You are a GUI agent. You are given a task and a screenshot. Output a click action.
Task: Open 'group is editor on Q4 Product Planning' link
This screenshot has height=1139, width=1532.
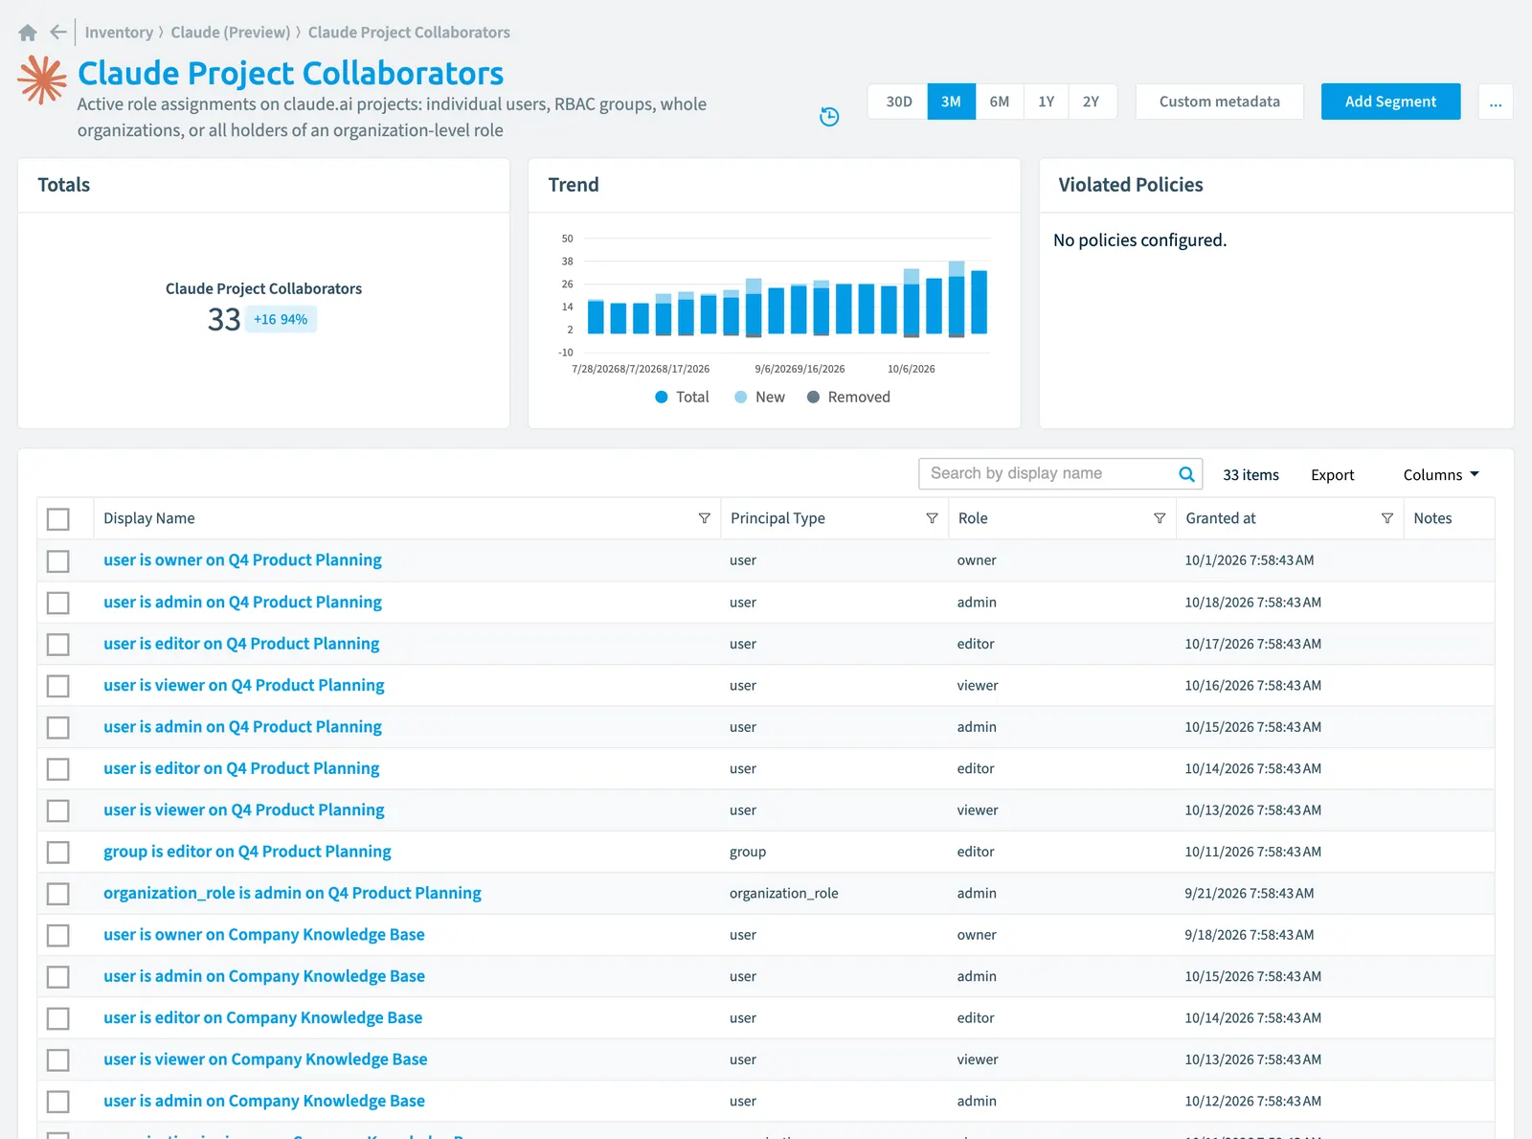point(247,852)
